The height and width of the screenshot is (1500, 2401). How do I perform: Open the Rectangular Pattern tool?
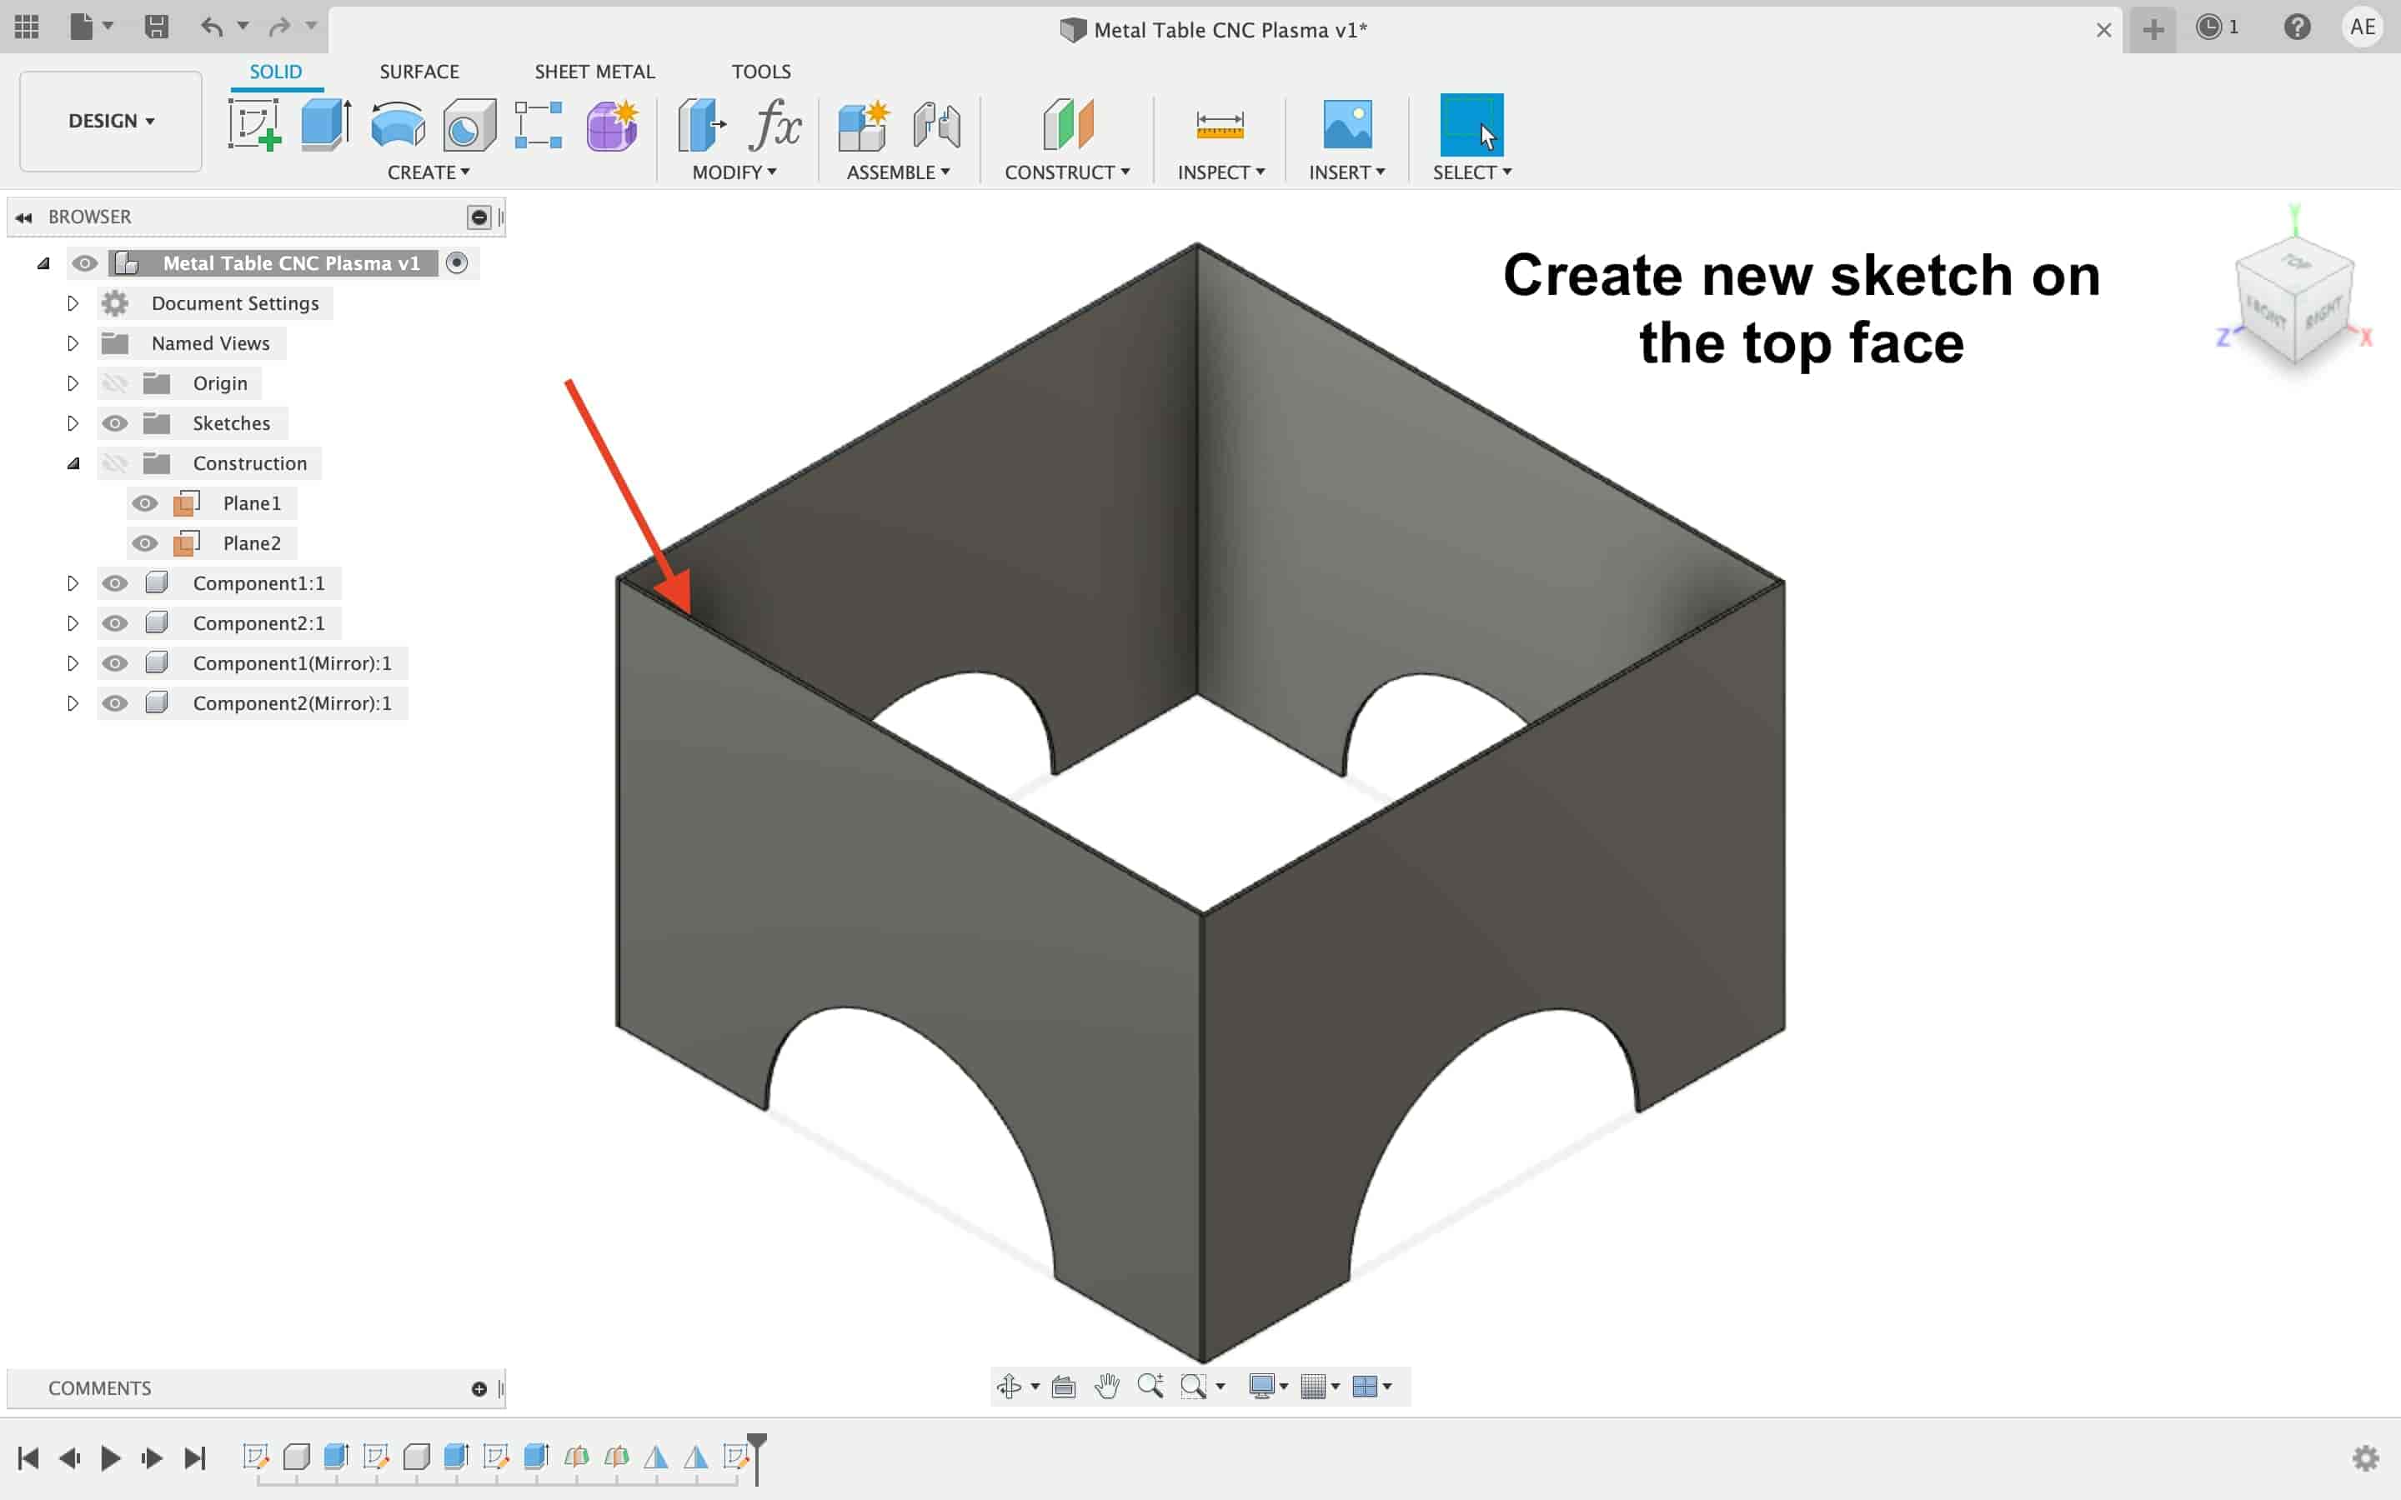coord(539,125)
